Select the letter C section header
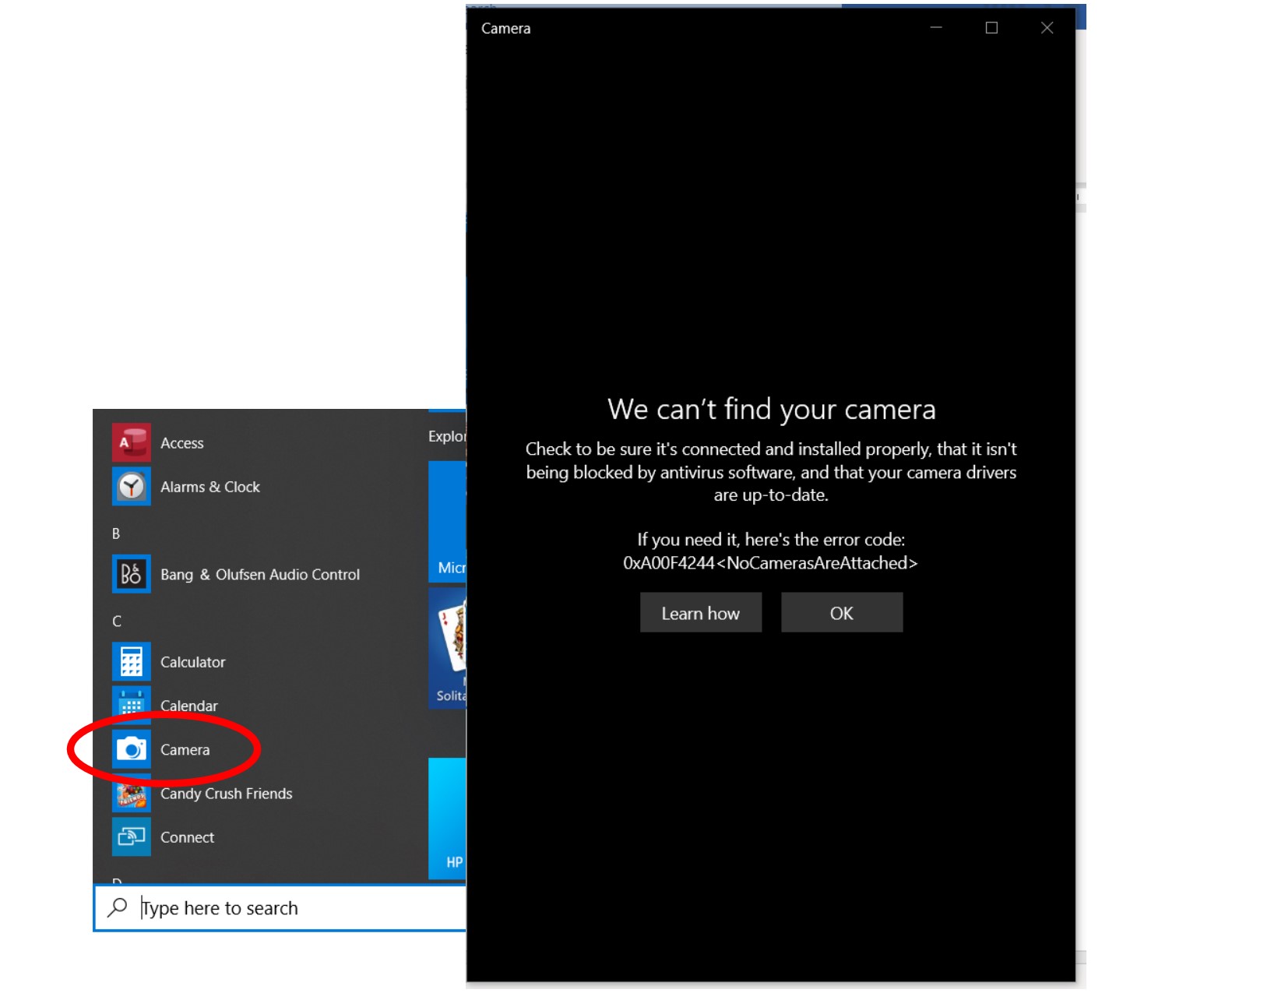The width and height of the screenshot is (1285, 993). [x=118, y=621]
